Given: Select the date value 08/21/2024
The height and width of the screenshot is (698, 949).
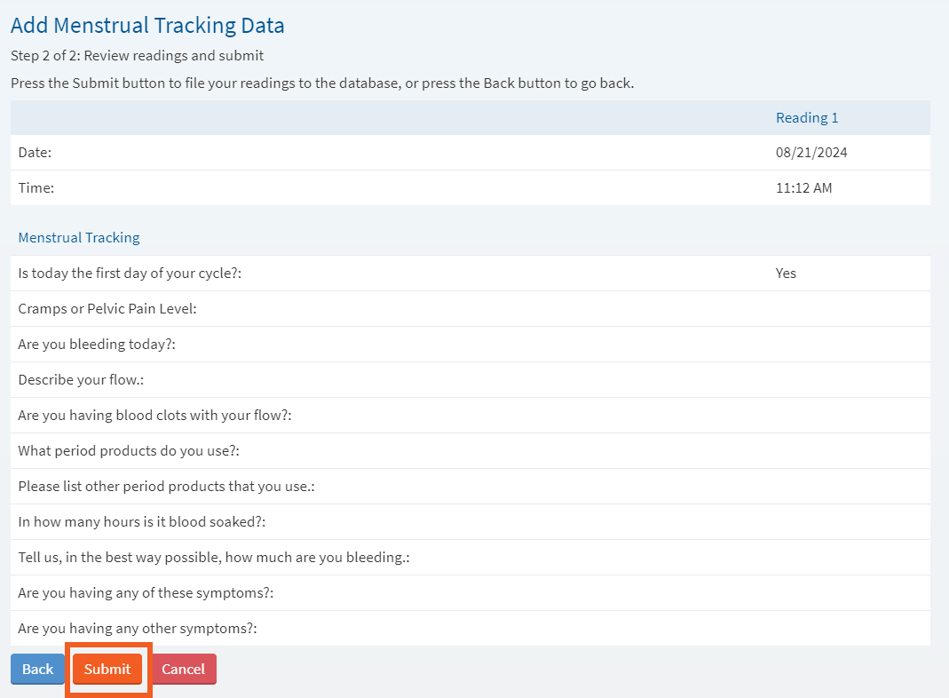Looking at the screenshot, I should click(x=811, y=153).
